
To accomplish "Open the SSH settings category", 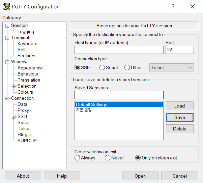I will click(x=22, y=117).
